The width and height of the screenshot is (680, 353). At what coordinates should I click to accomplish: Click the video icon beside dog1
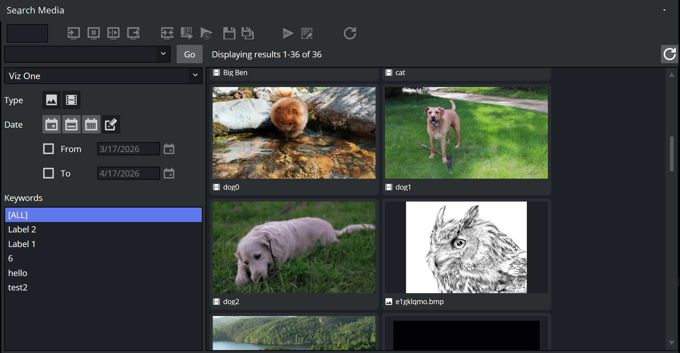coord(389,187)
